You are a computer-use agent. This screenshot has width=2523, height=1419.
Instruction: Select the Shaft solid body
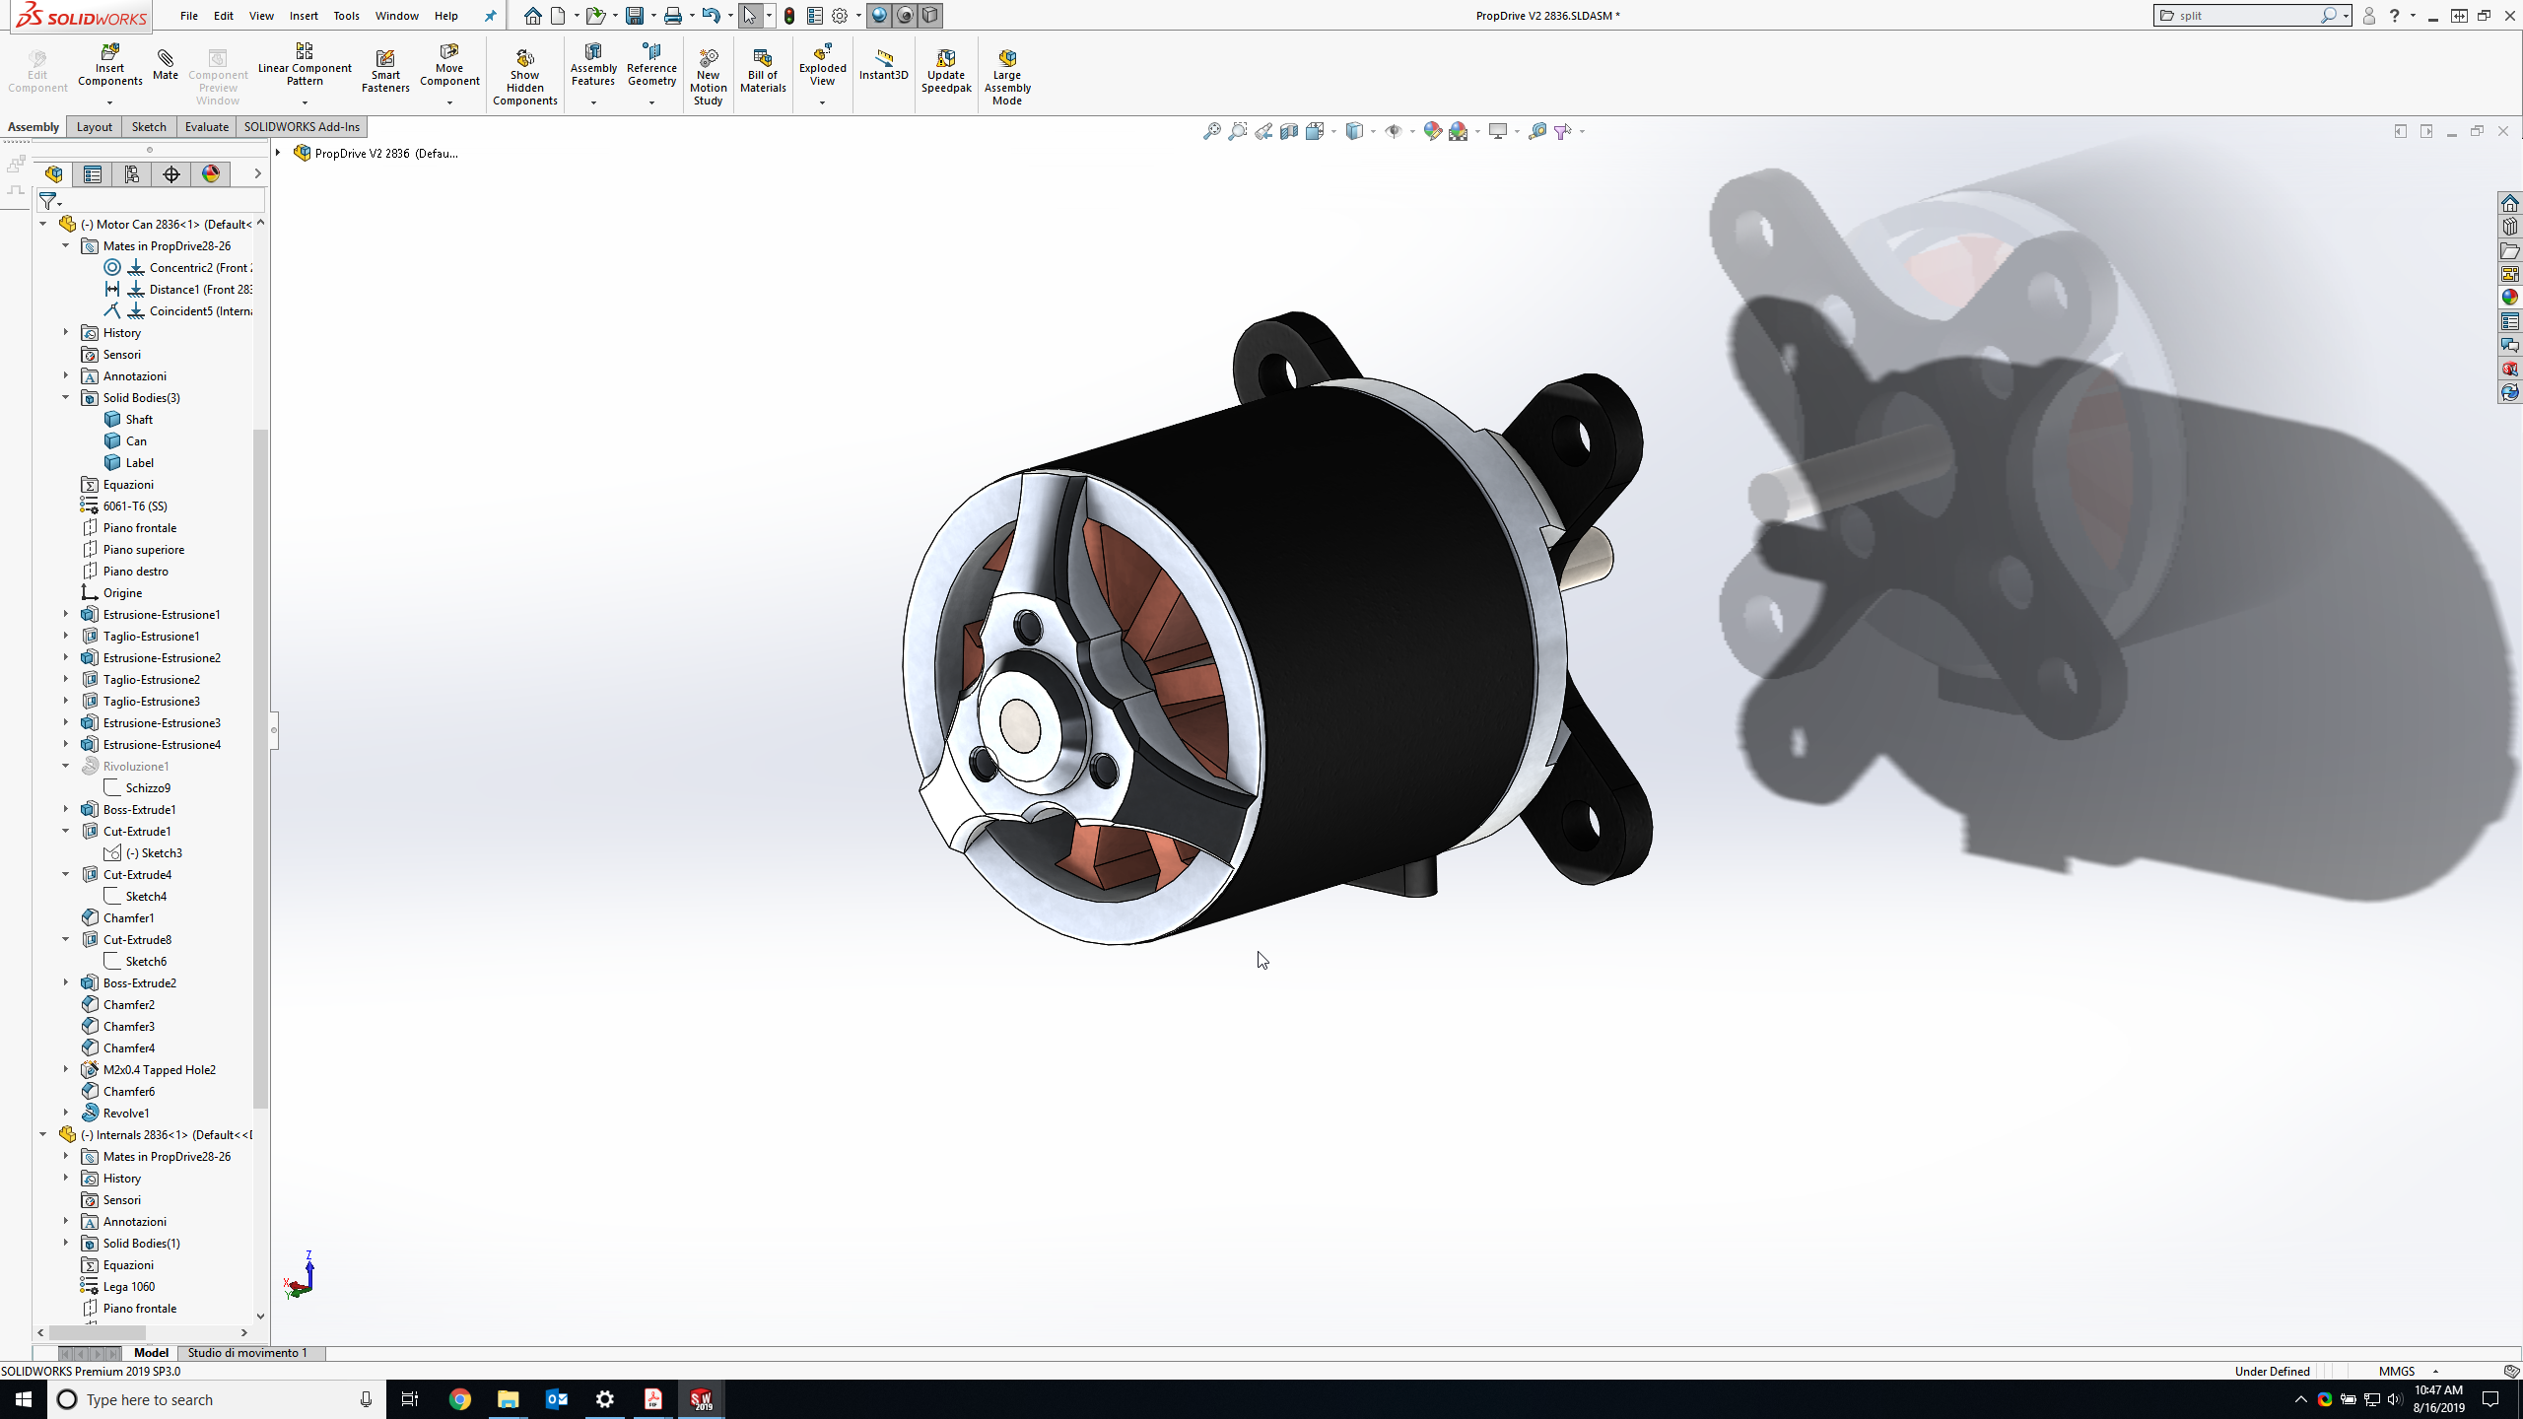139,419
